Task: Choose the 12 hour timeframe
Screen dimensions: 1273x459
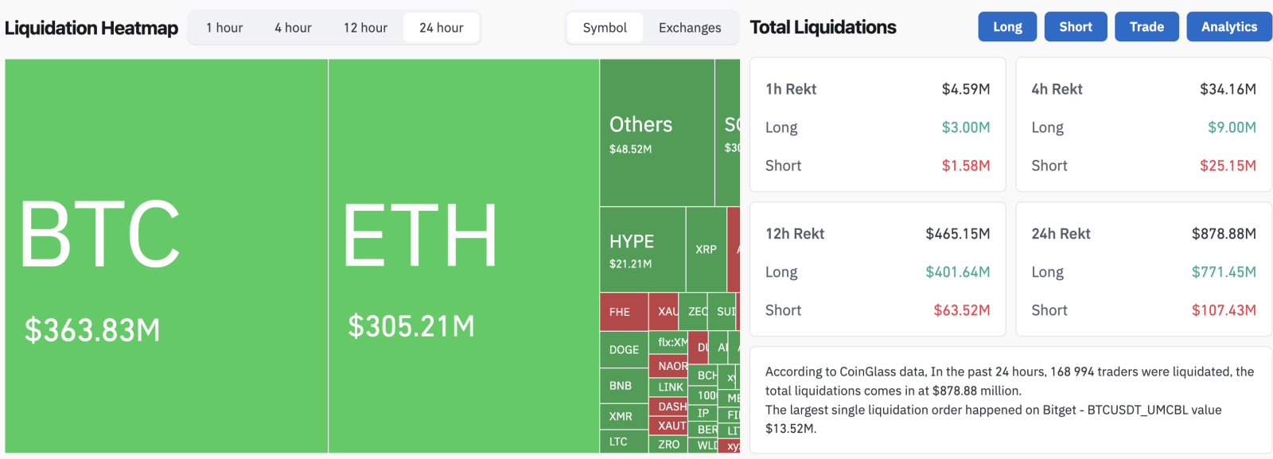Action: (x=365, y=28)
